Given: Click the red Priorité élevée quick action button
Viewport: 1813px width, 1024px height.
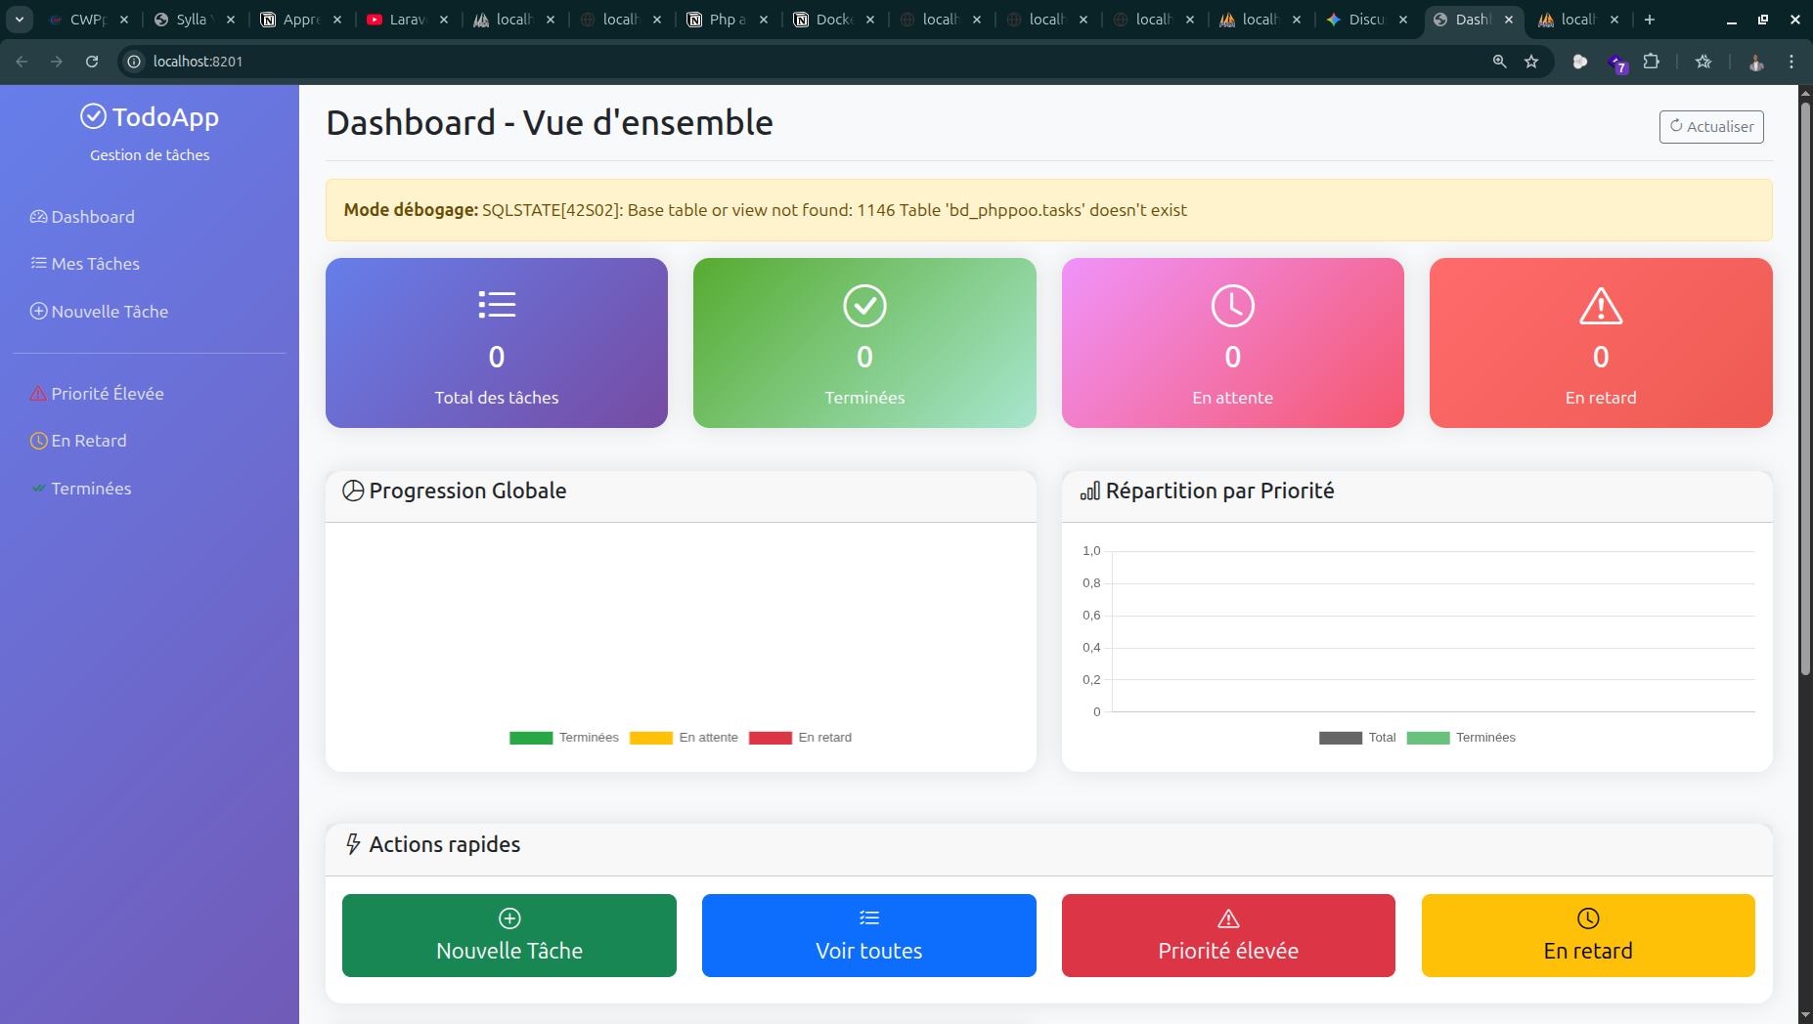Looking at the screenshot, I should click(x=1228, y=935).
